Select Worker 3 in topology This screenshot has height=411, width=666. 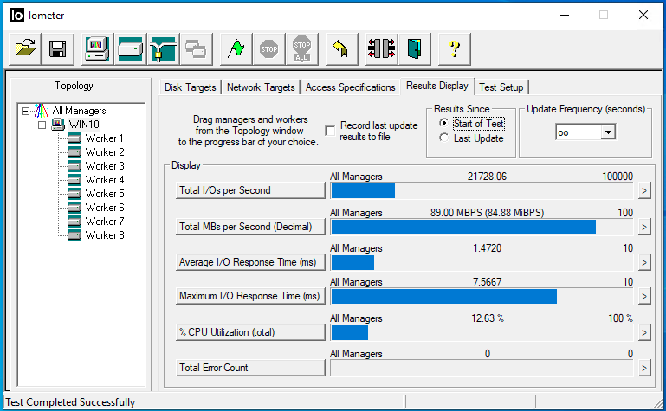pyautogui.click(x=105, y=166)
